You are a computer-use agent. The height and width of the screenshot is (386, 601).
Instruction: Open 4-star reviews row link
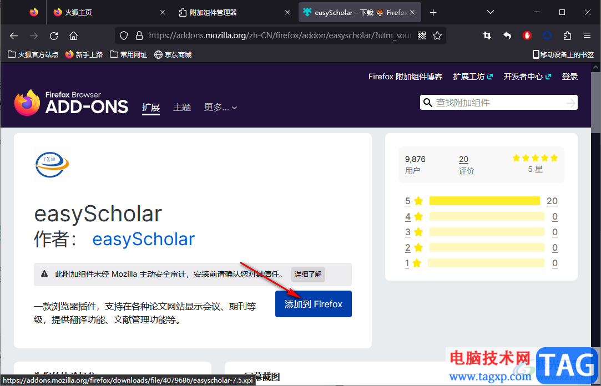coord(482,216)
